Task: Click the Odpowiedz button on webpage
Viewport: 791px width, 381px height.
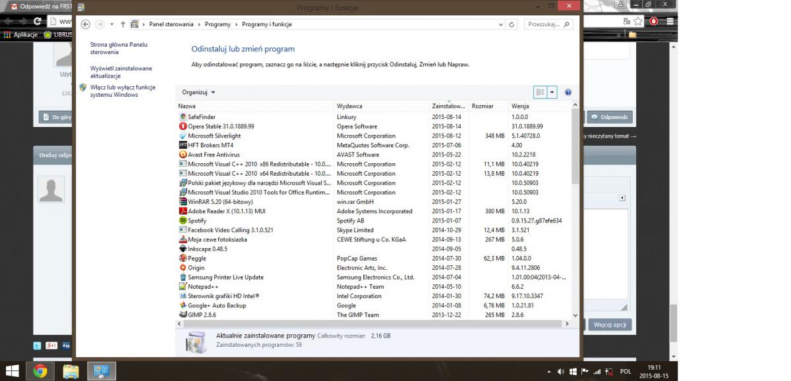Action: [x=610, y=117]
